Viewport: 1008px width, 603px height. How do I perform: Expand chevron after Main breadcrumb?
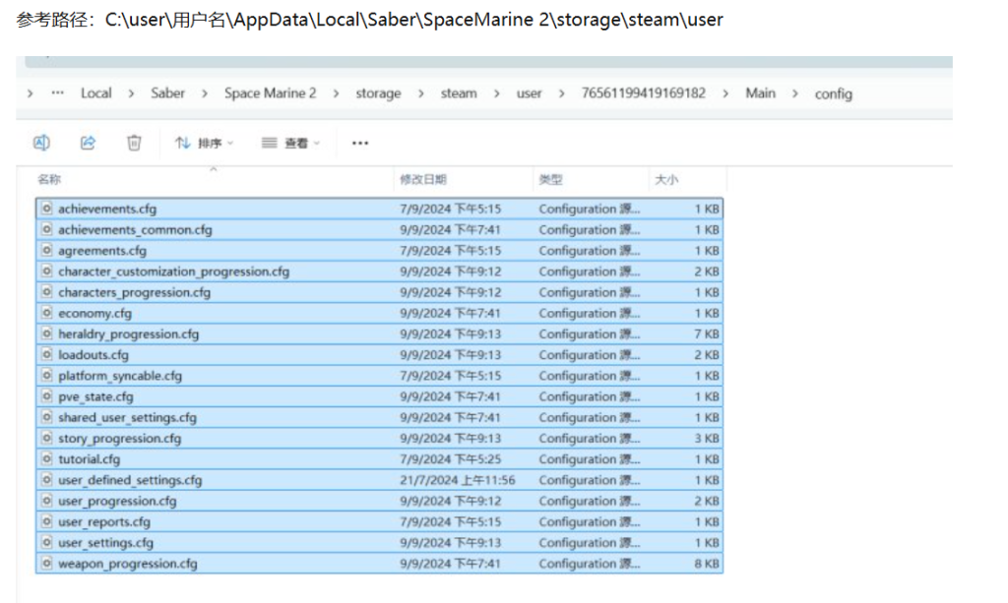tap(795, 93)
